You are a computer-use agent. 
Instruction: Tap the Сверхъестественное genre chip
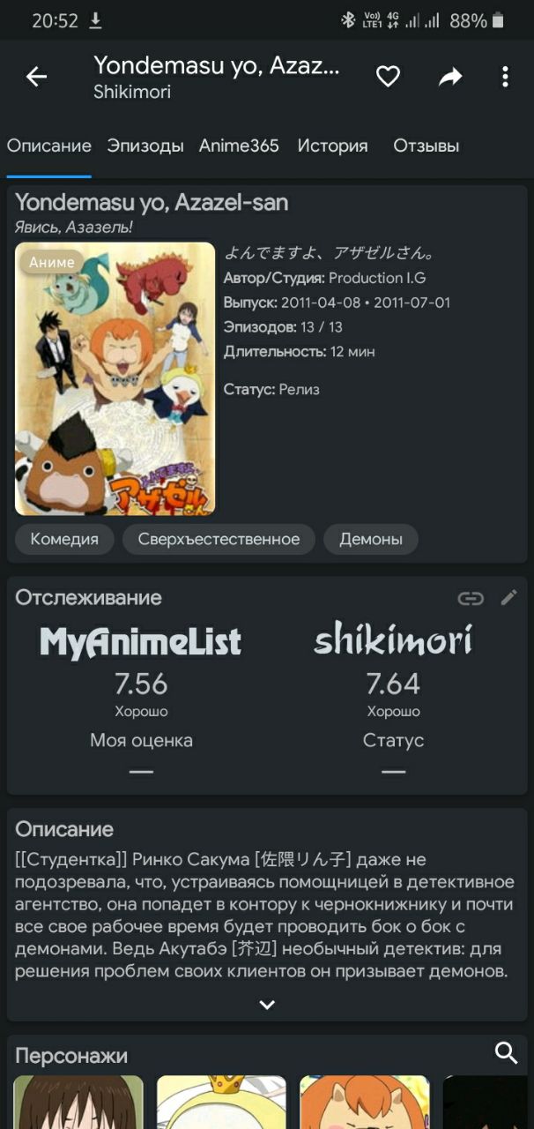click(x=219, y=539)
